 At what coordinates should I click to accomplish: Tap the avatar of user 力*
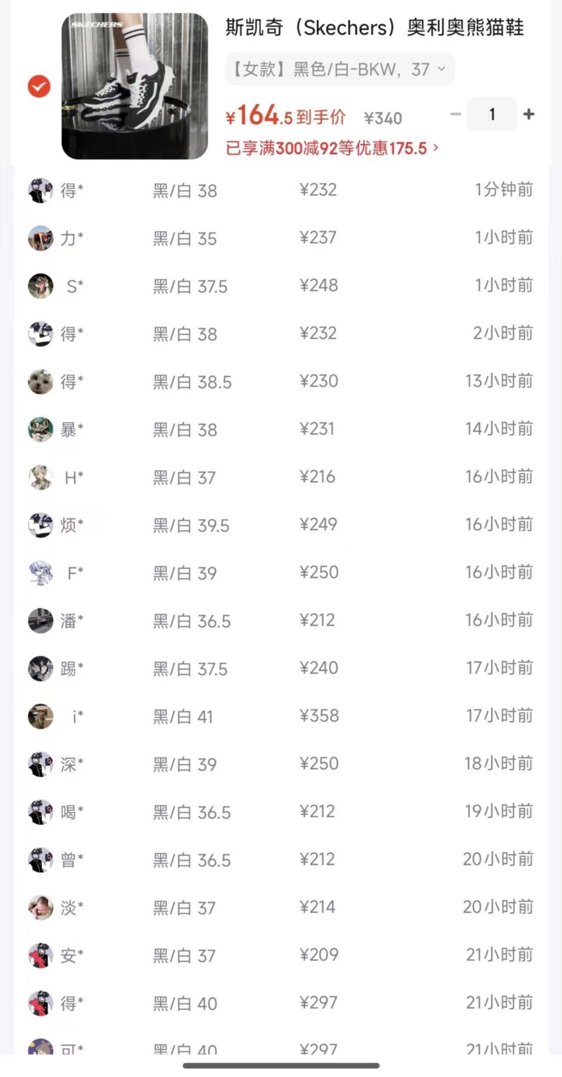pos(40,238)
